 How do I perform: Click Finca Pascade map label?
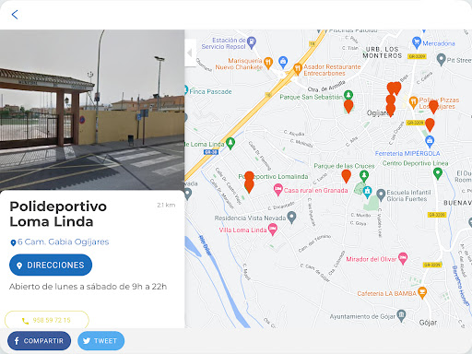click(x=210, y=91)
